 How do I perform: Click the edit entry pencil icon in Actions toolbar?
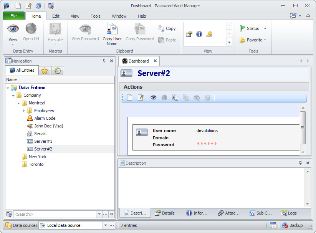pos(141,98)
